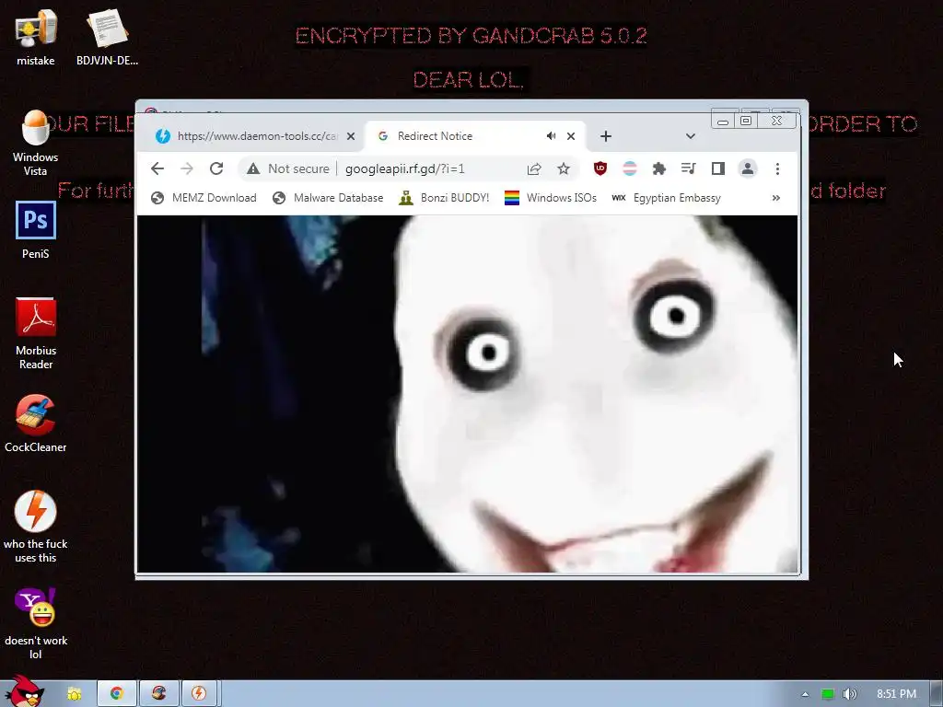Open the Extensions puzzle piece menu
The width and height of the screenshot is (943, 707).
click(x=659, y=169)
